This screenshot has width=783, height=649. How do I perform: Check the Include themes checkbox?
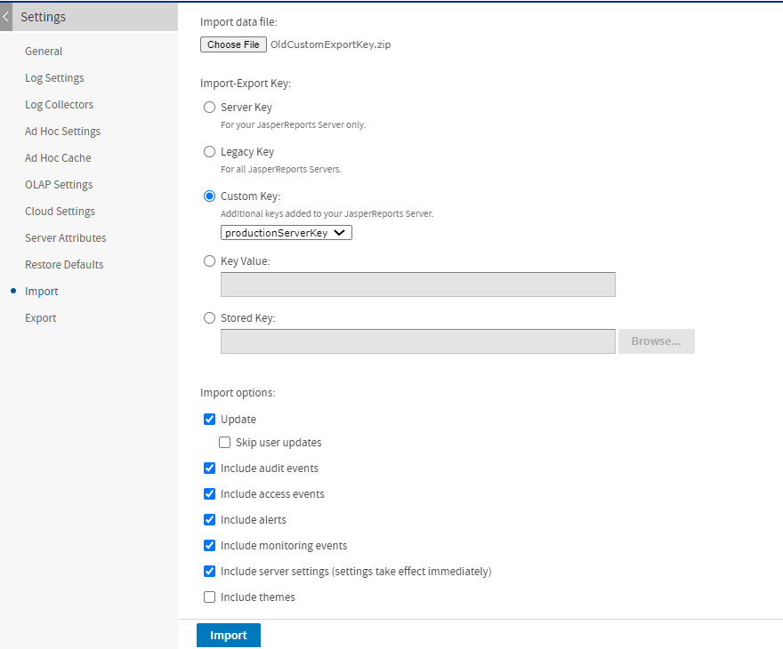pos(209,597)
